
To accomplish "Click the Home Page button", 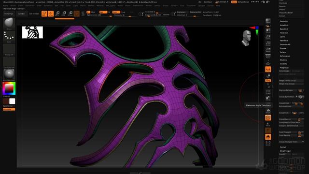I will pyautogui.click(x=9, y=14).
